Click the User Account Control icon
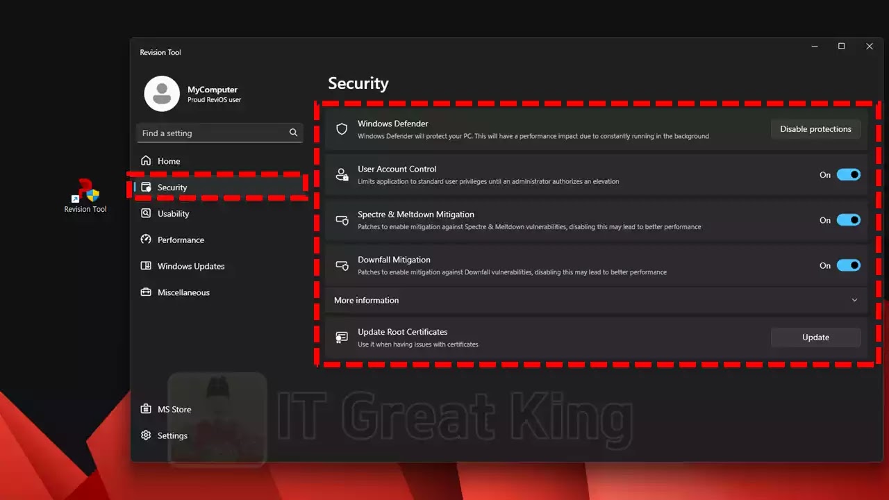The image size is (889, 500). [x=342, y=174]
